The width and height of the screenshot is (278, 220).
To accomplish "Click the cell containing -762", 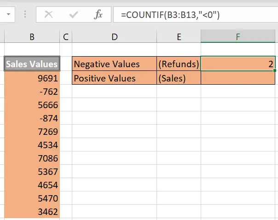I will click(32, 91).
